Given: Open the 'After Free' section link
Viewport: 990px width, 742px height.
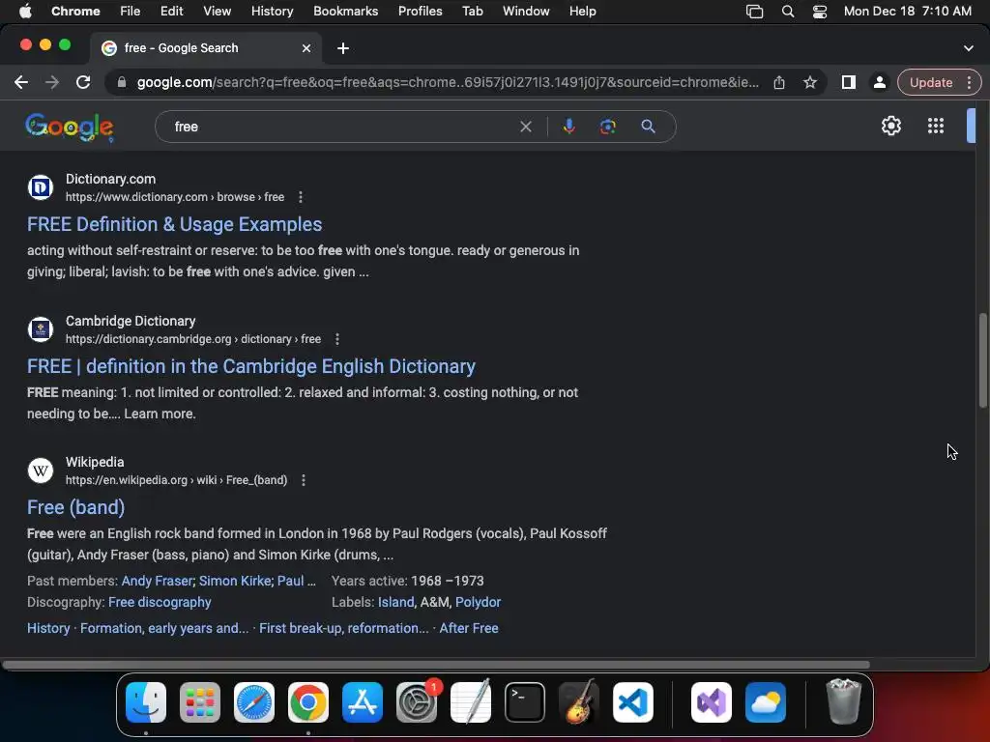Looking at the screenshot, I should click(x=469, y=628).
